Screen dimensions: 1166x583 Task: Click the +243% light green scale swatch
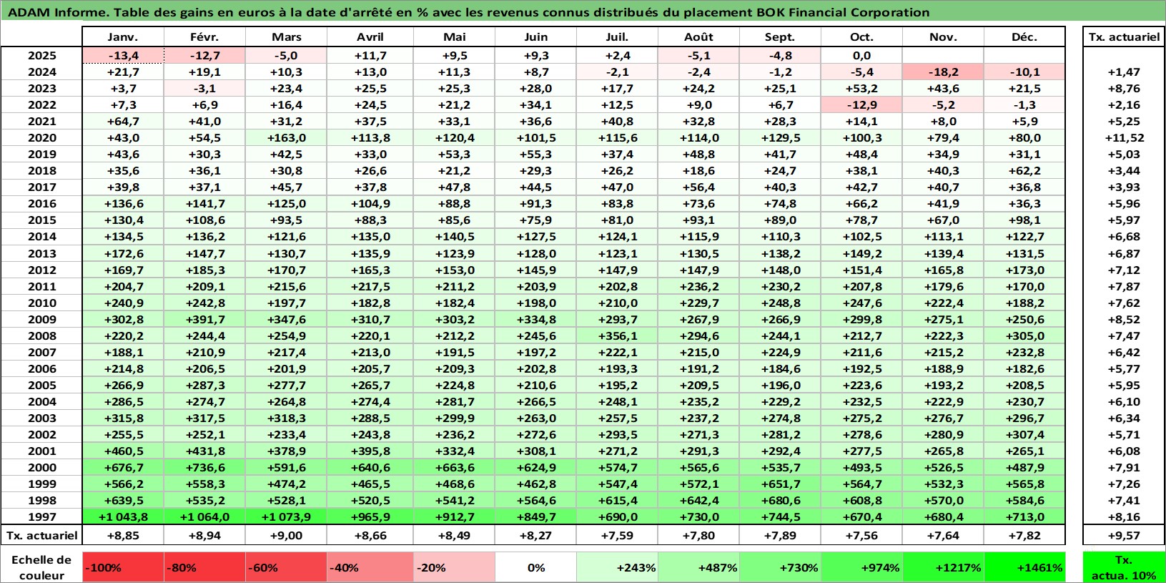point(617,567)
